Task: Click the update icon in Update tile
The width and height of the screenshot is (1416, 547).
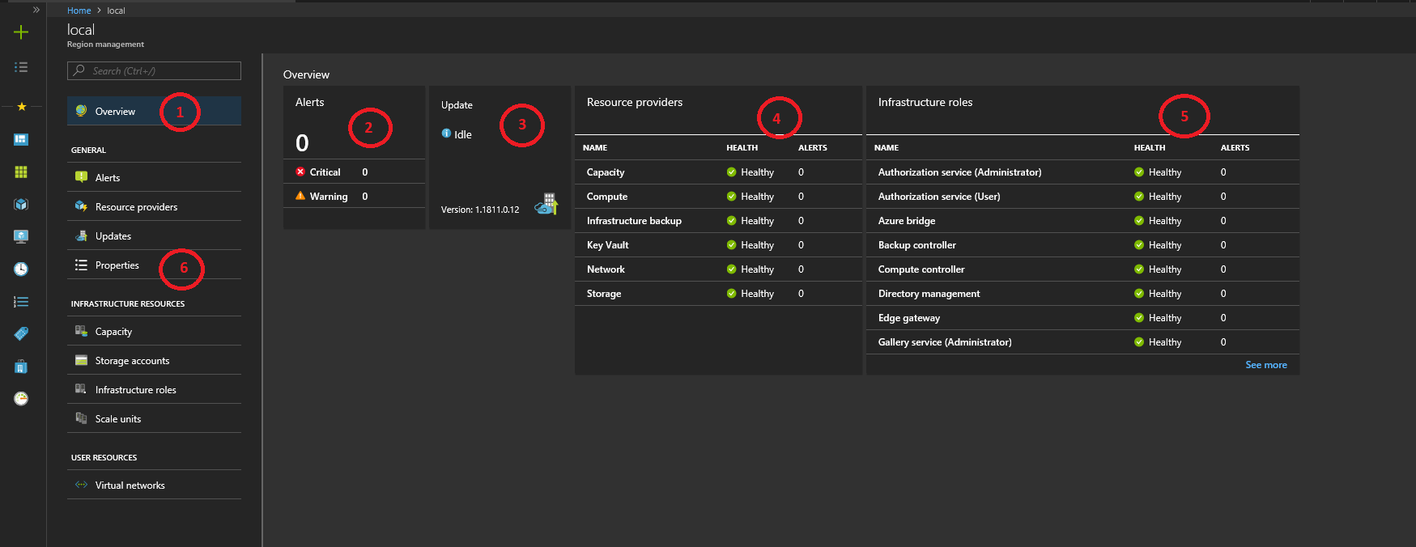Action: tap(546, 205)
